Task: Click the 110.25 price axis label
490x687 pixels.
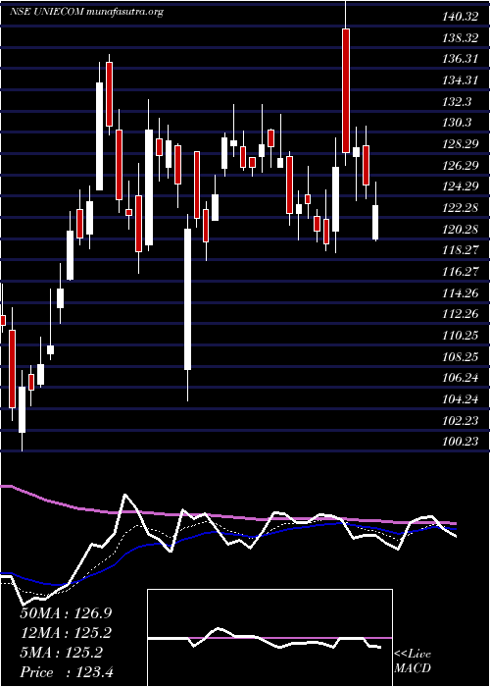Action: 460,336
